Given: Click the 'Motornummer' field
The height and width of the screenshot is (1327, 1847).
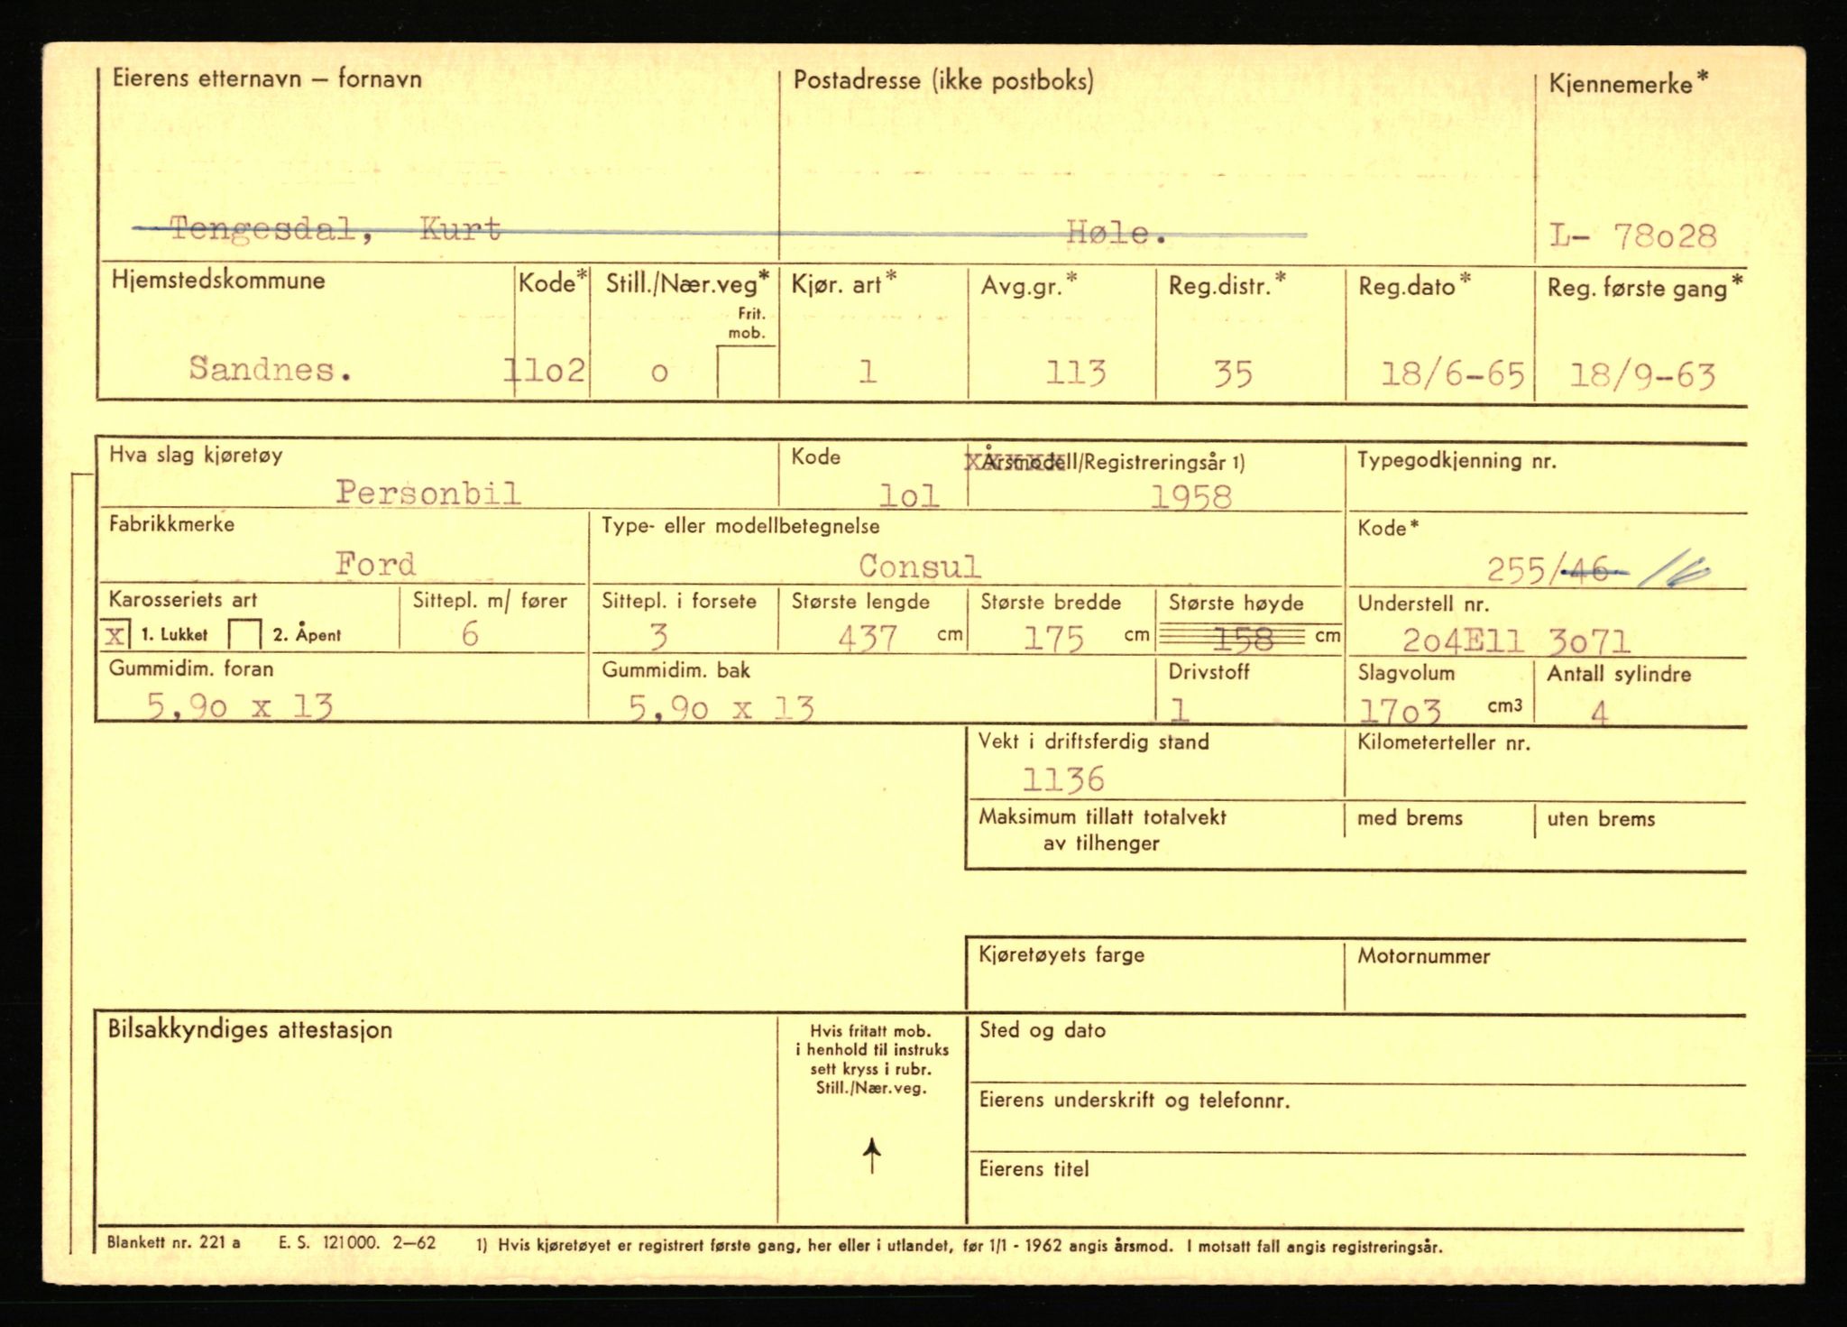Looking at the screenshot, I should click(x=1544, y=975).
